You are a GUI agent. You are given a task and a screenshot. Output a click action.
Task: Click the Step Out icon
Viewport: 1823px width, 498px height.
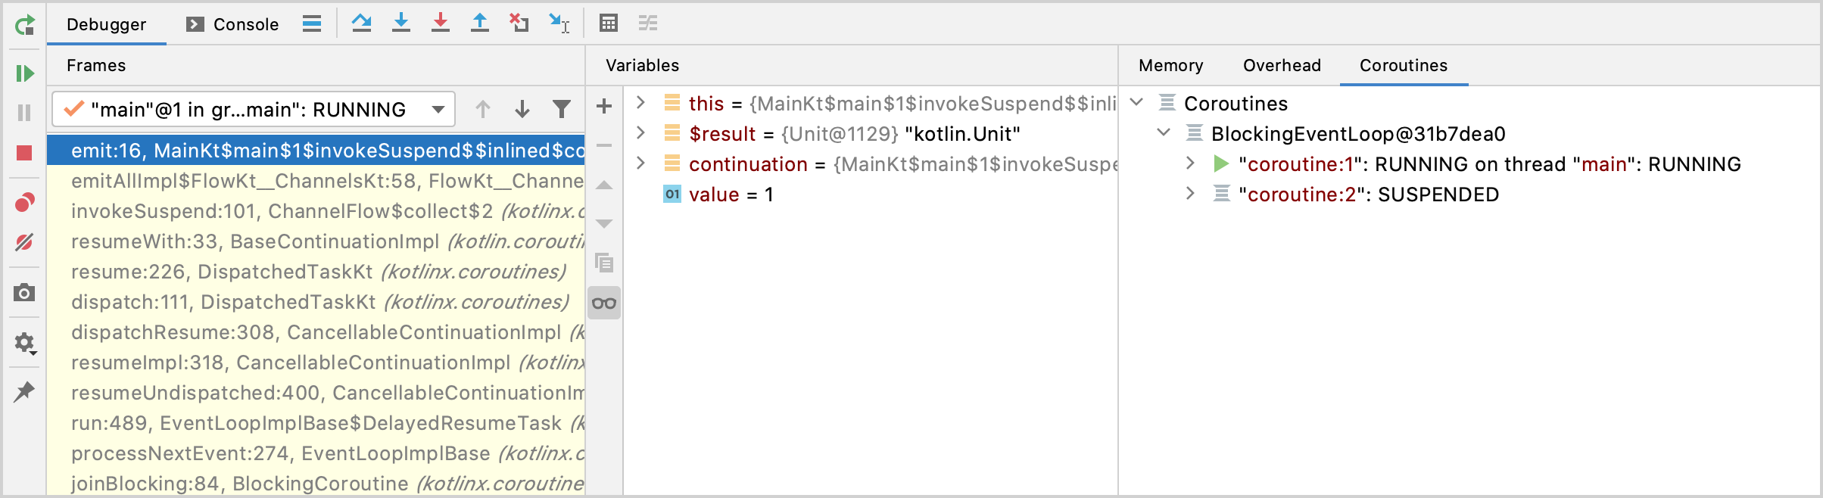pyautogui.click(x=479, y=23)
